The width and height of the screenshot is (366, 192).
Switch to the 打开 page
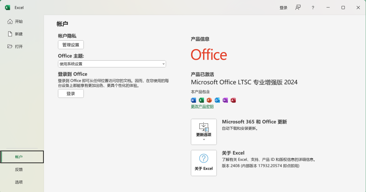[22, 46]
